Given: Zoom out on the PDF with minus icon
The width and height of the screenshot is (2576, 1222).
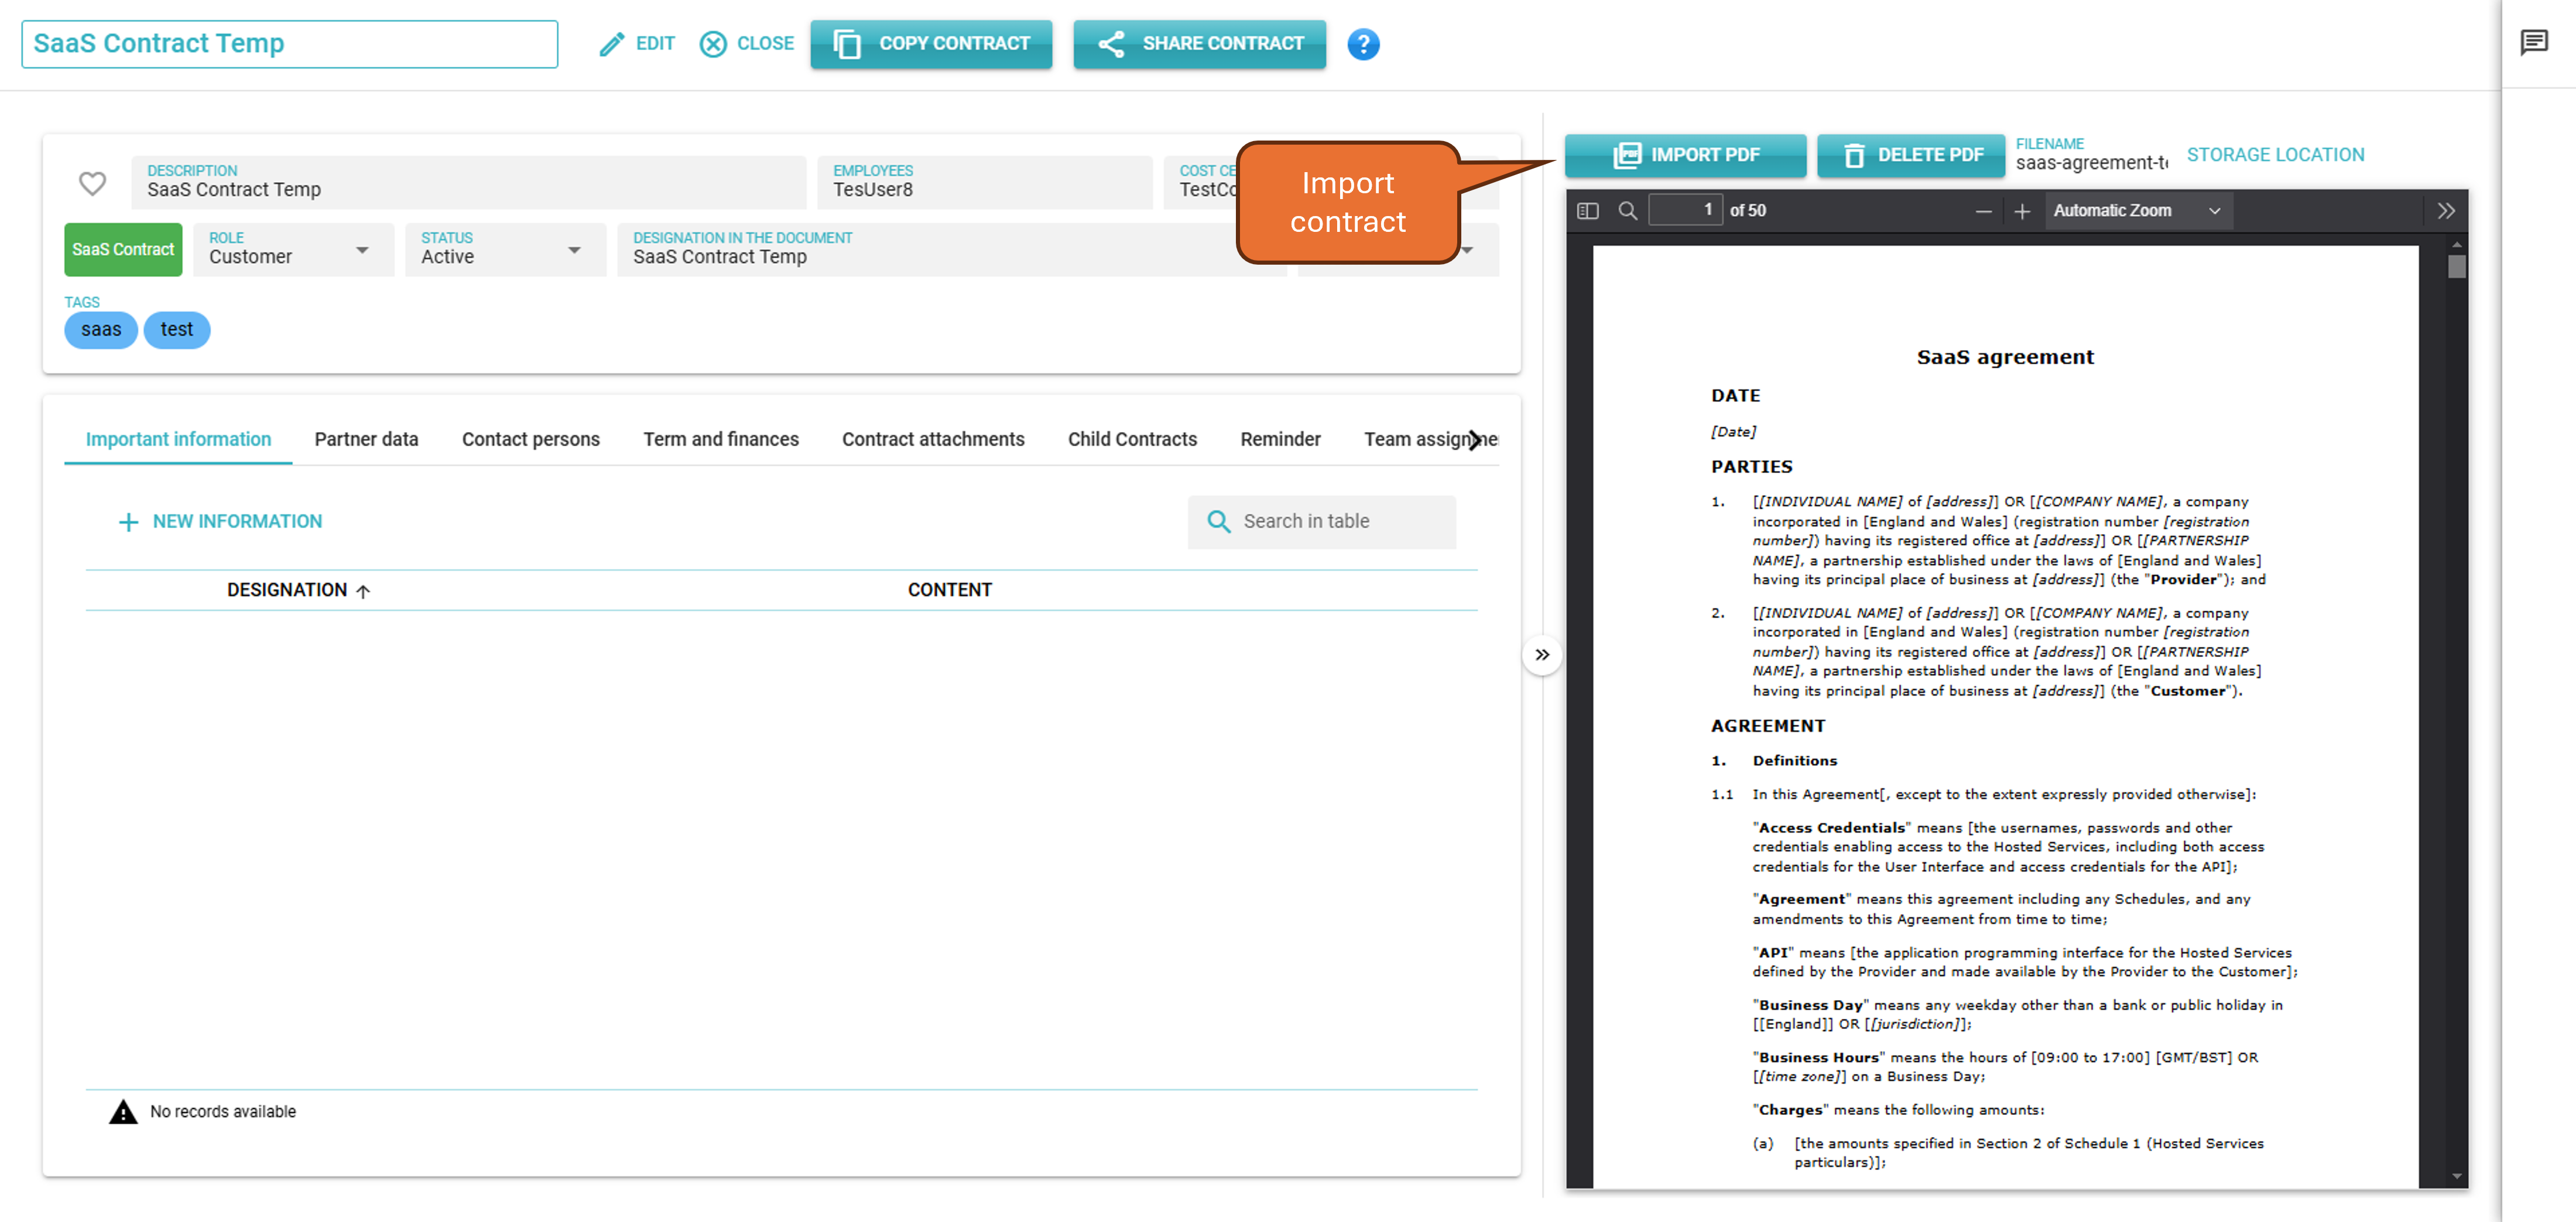Looking at the screenshot, I should coord(1983,211).
